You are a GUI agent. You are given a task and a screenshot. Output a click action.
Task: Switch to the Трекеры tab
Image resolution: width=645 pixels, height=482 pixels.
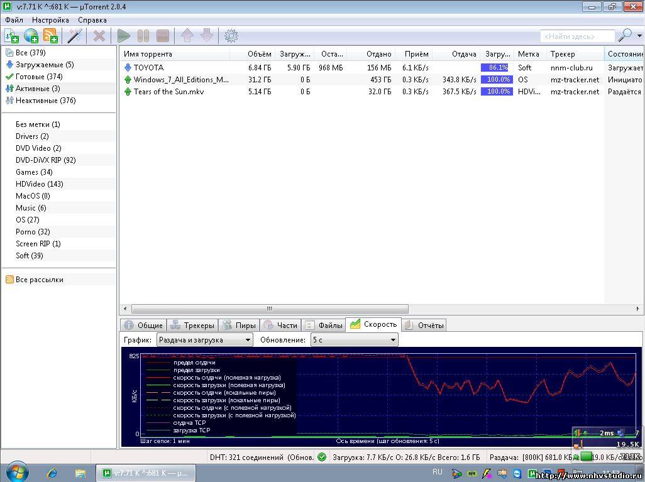(x=192, y=326)
